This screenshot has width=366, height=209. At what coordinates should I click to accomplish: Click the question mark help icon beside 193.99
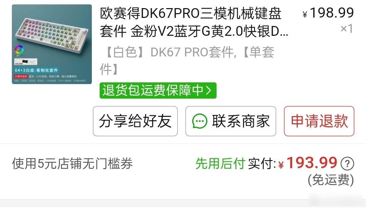tap(347, 164)
